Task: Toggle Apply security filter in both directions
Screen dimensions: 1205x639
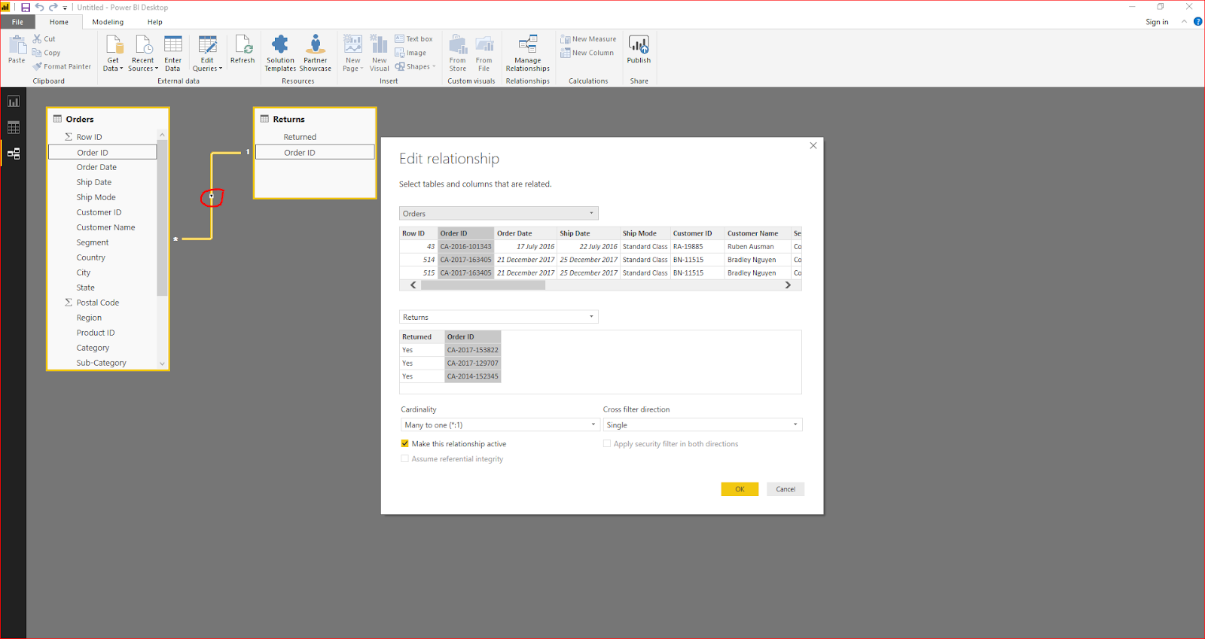Action: [x=607, y=444]
